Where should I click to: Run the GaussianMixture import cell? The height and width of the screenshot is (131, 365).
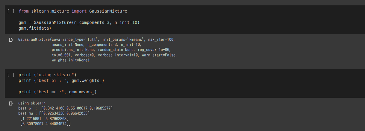point(11,11)
